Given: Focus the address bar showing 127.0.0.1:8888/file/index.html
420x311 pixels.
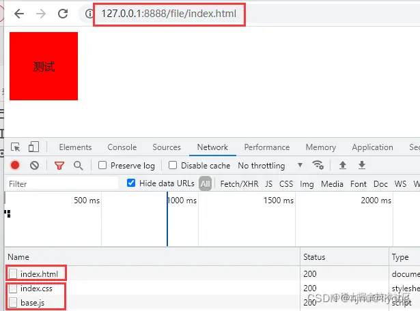Looking at the screenshot, I should point(169,14).
